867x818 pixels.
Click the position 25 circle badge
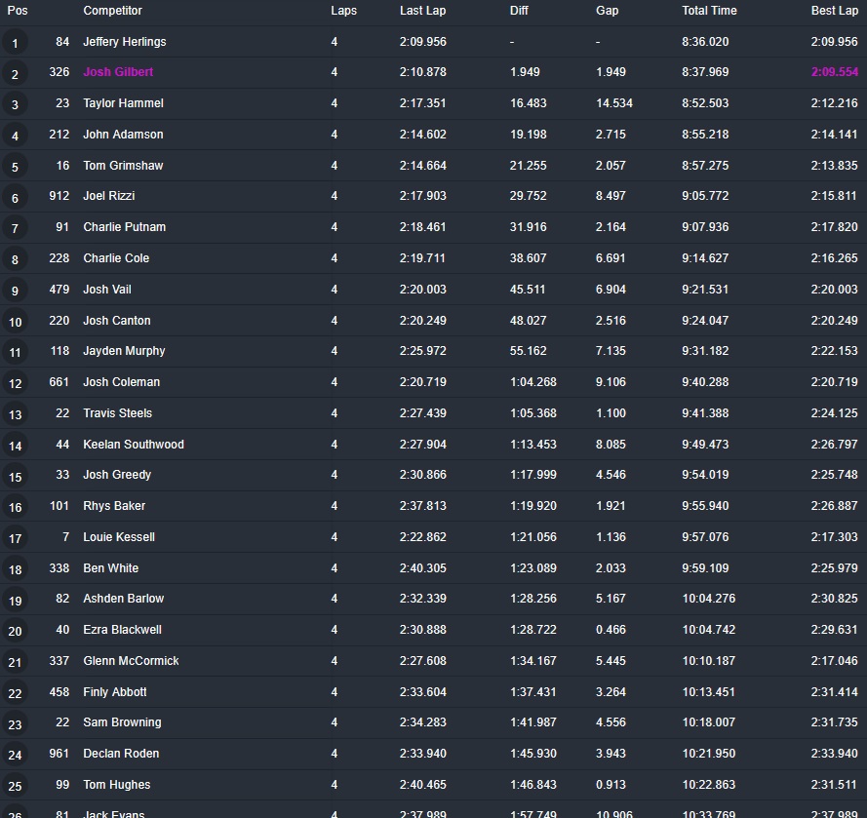point(15,786)
